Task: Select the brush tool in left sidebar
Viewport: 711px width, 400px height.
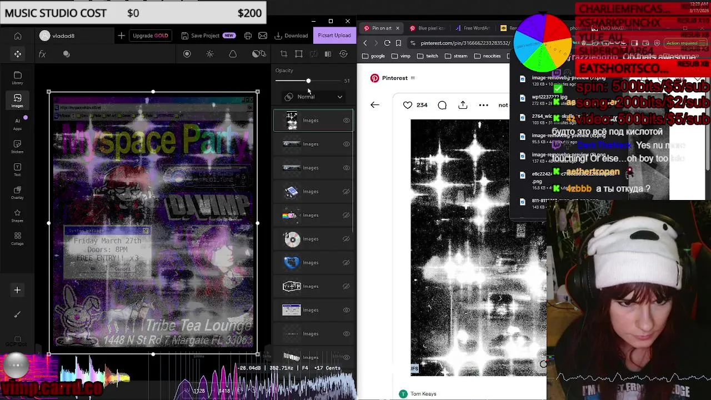Action: 17,314
